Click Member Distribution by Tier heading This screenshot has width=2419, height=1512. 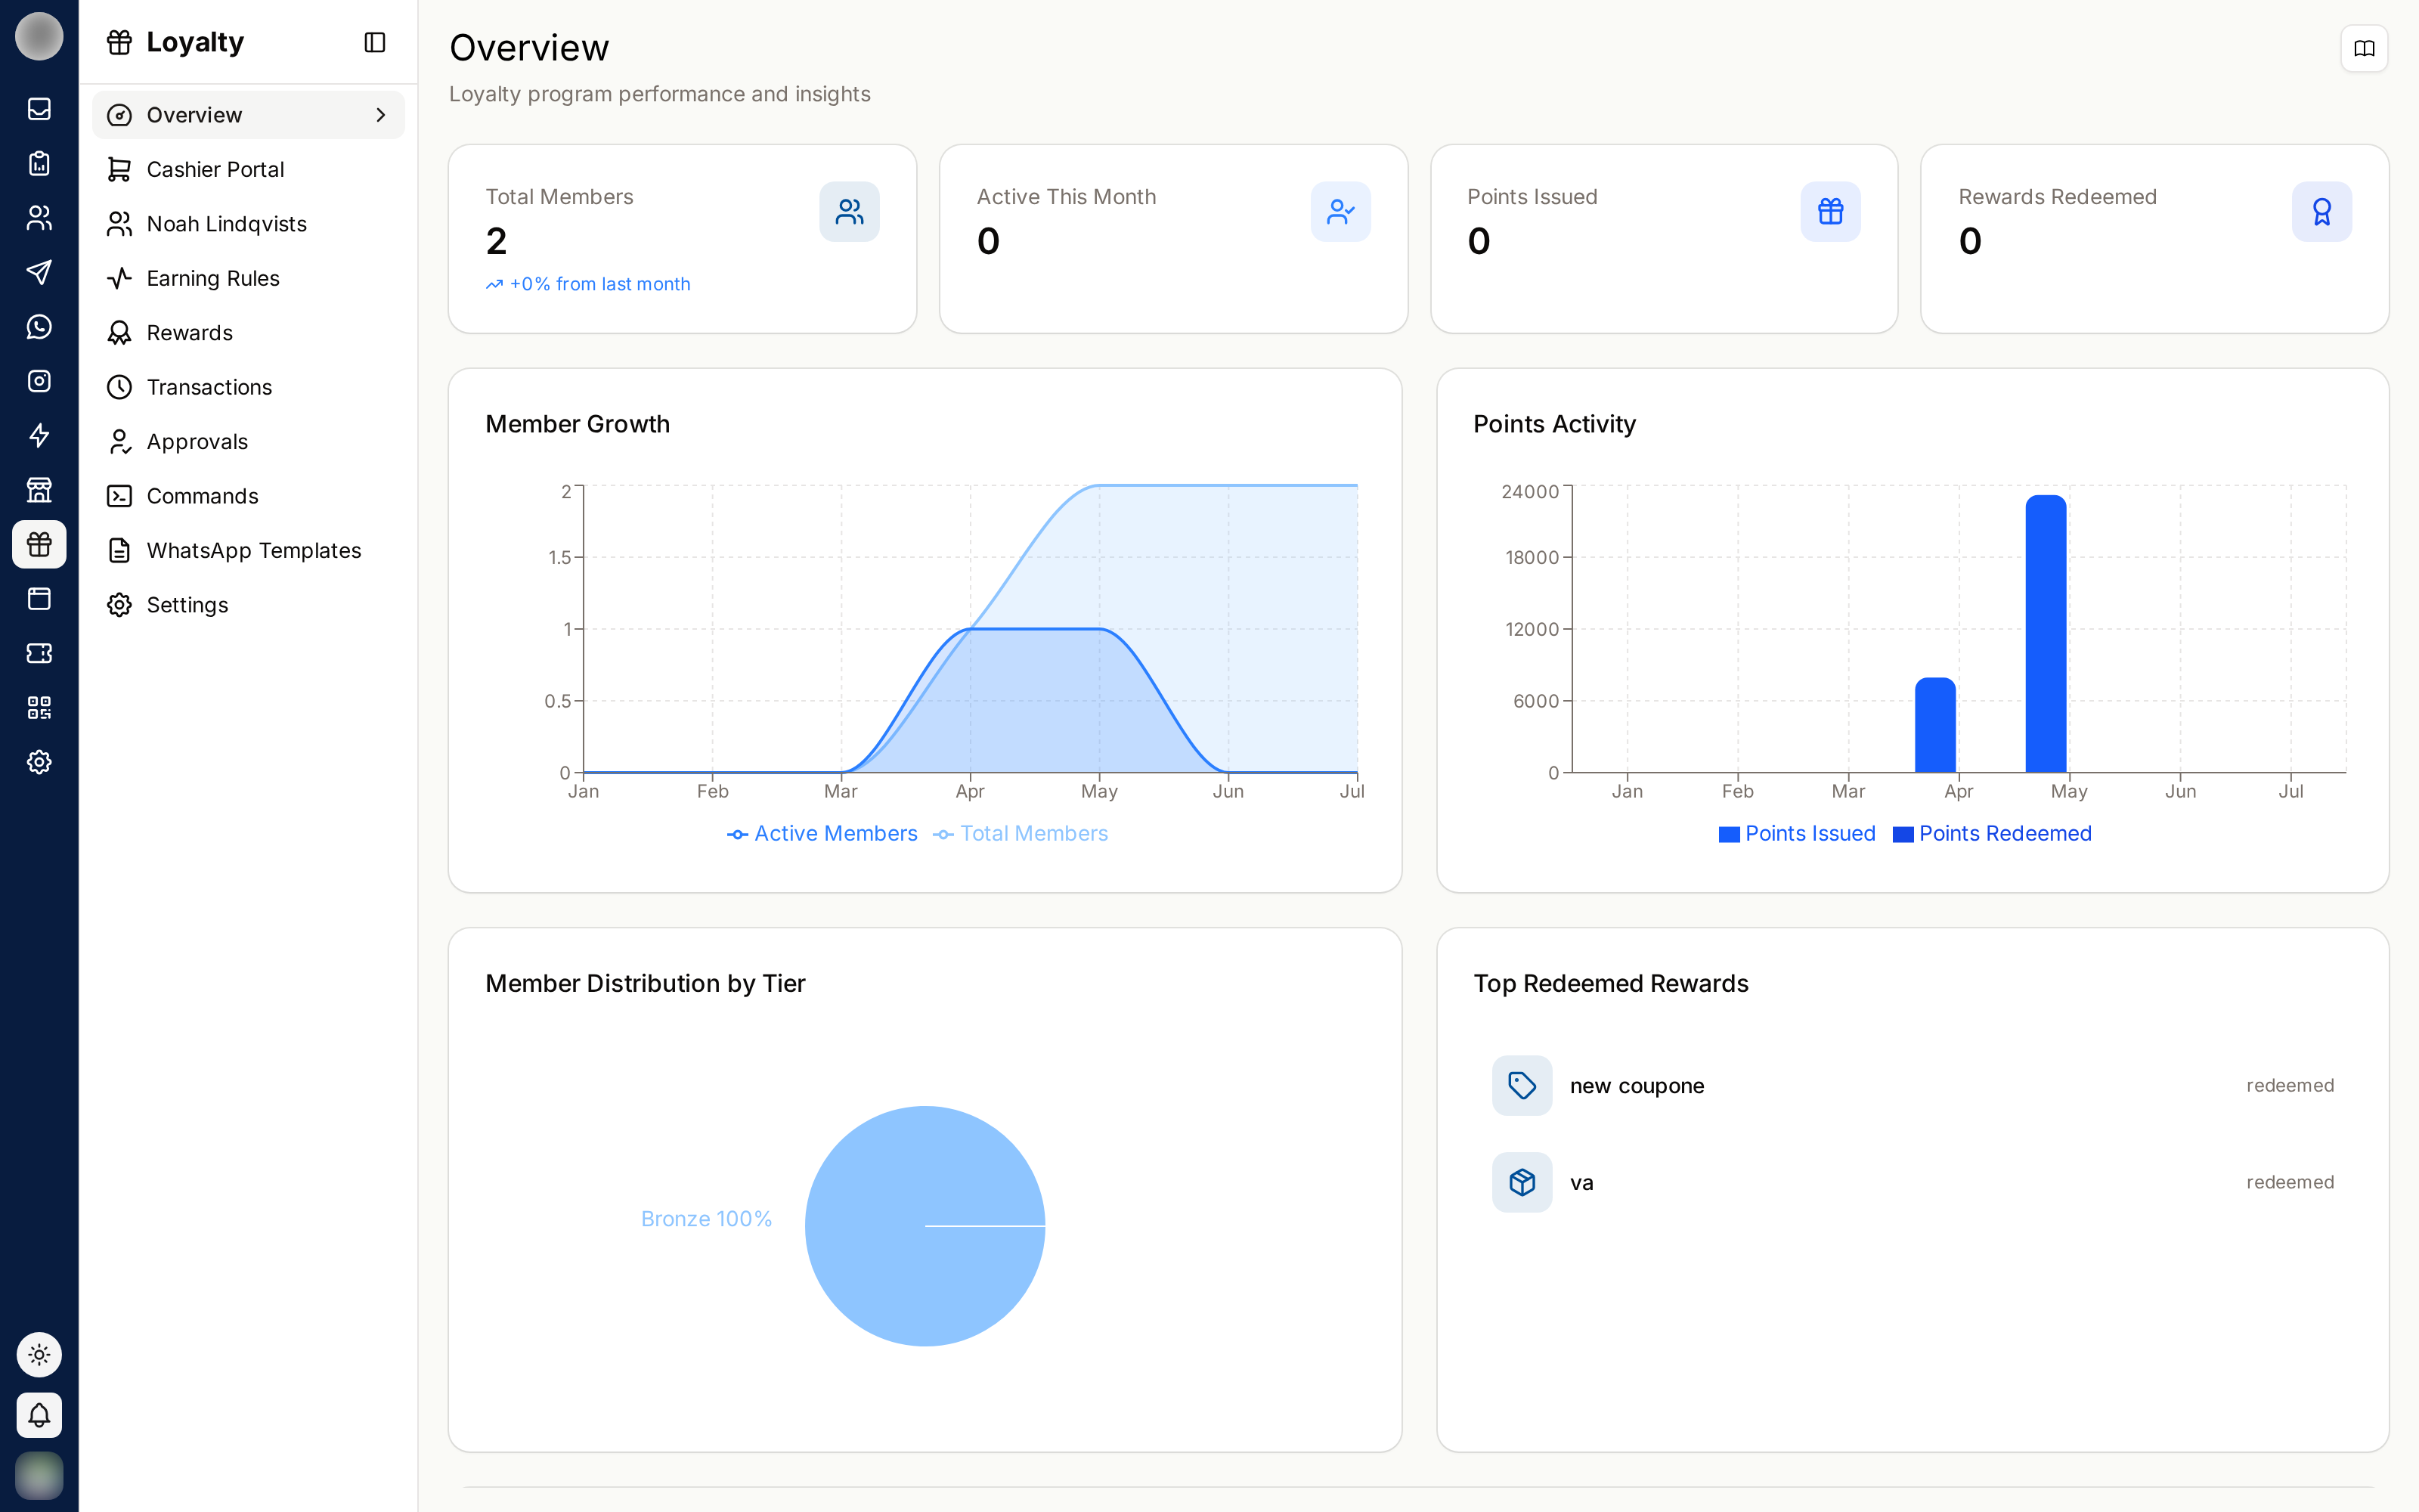click(x=645, y=984)
